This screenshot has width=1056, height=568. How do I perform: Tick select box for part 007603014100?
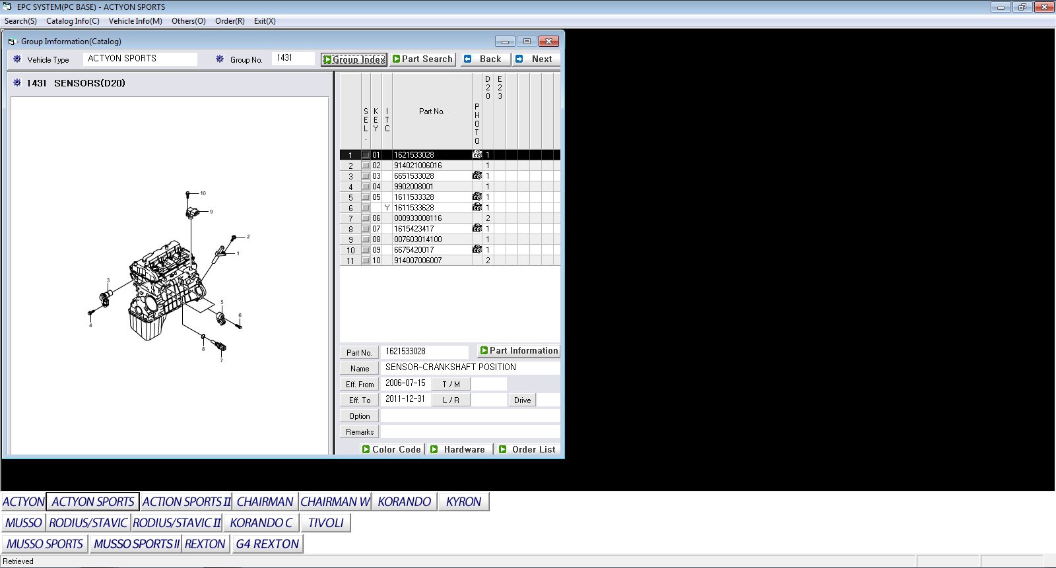[366, 239]
